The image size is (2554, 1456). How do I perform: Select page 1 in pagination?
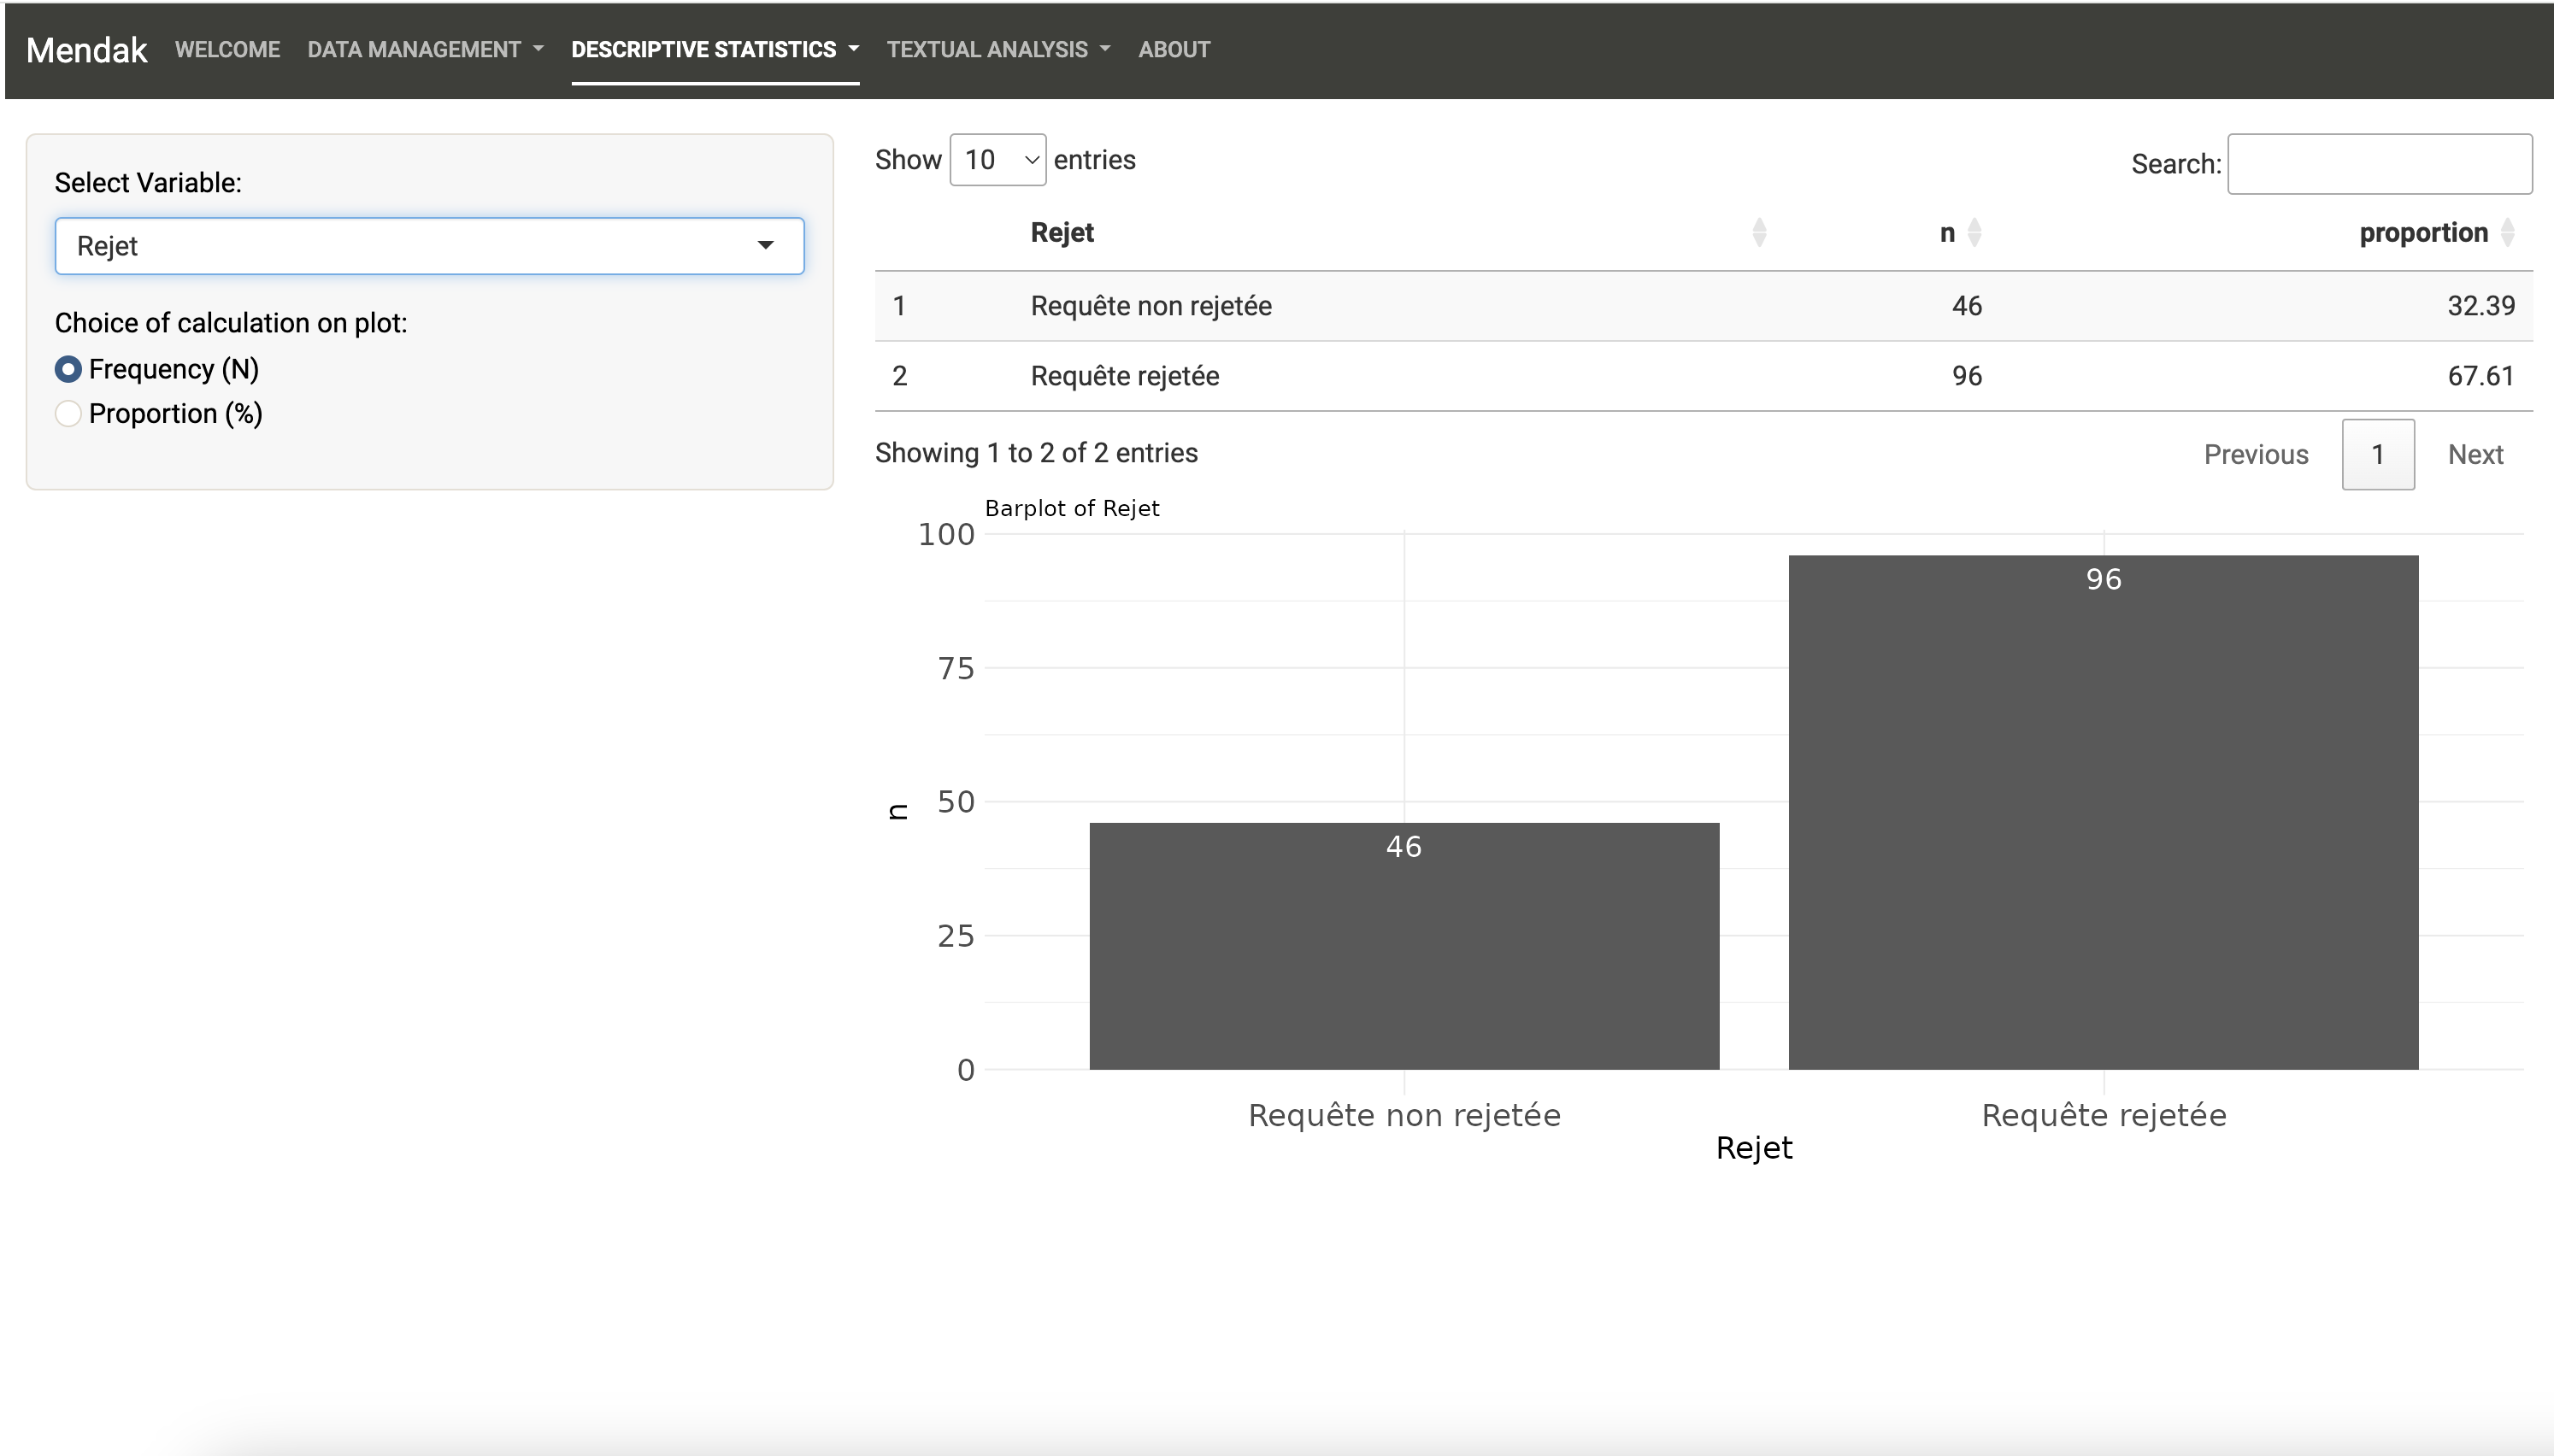(x=2378, y=455)
